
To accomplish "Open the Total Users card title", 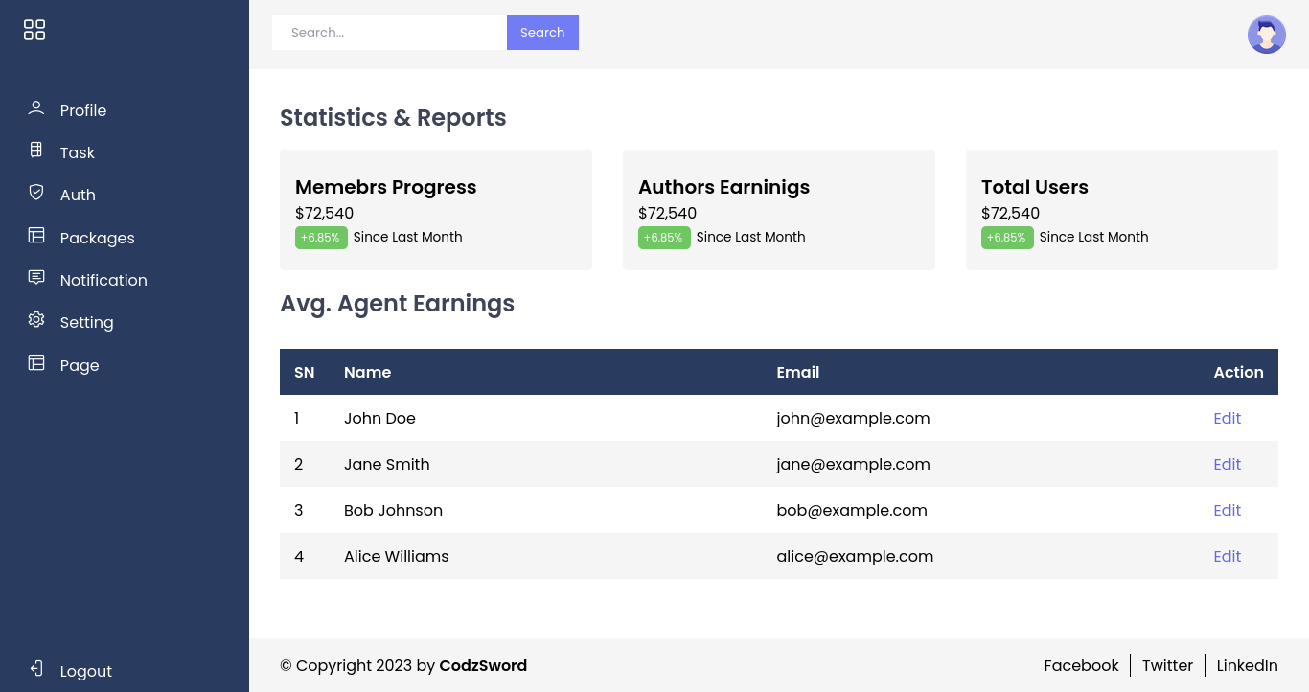I will (x=1035, y=187).
